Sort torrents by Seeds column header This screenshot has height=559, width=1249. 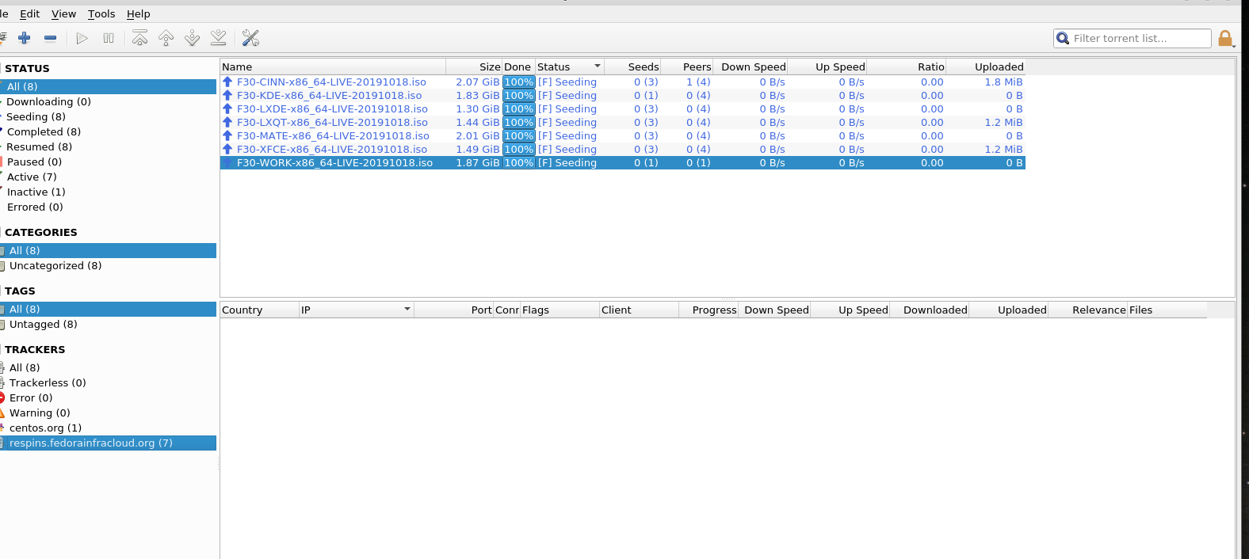pos(632,67)
